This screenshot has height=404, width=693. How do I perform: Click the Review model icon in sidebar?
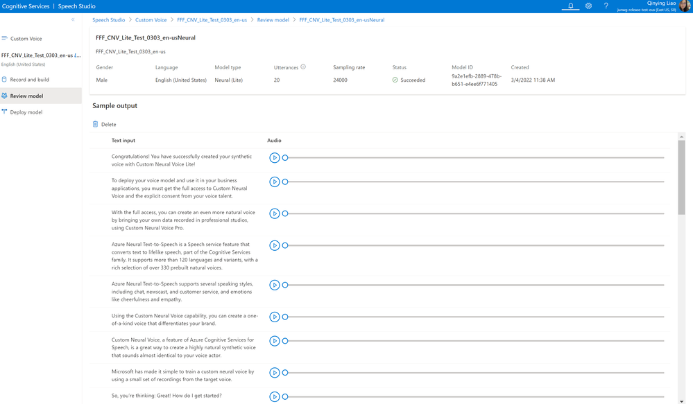pos(4,96)
